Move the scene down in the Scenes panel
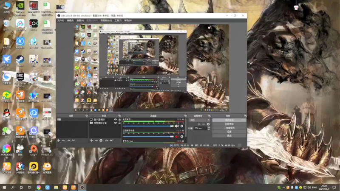 (x=74, y=140)
